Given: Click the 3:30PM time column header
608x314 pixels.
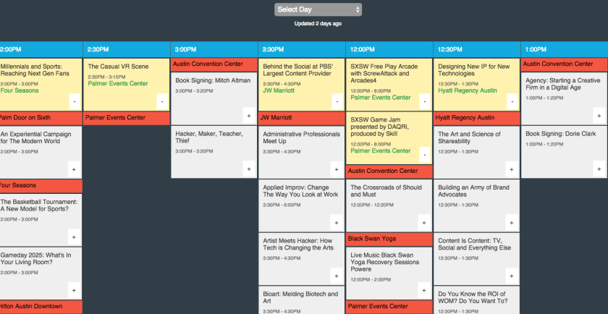Looking at the screenshot, I should (x=302, y=50).
